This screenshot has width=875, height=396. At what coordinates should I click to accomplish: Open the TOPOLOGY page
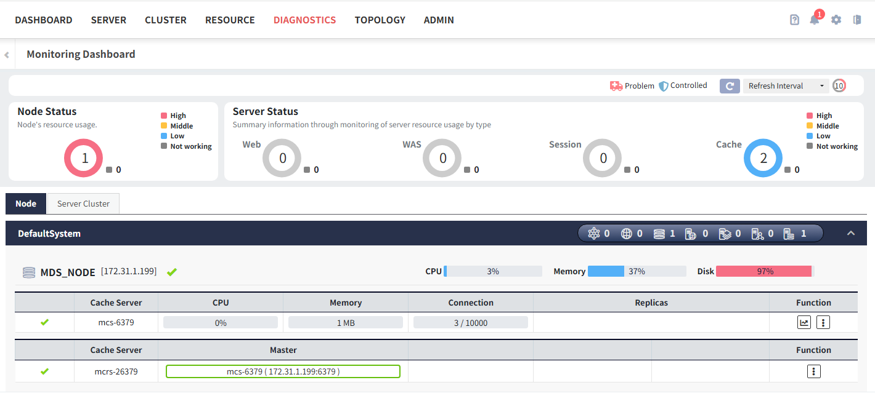pos(380,20)
